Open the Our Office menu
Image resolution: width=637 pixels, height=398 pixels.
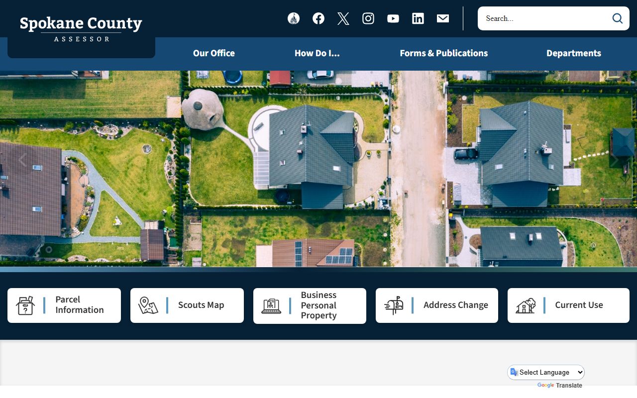214,53
